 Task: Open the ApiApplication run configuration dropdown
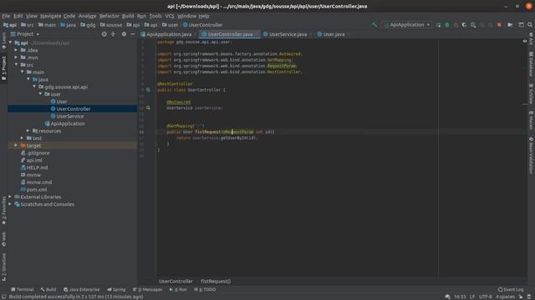coord(407,25)
